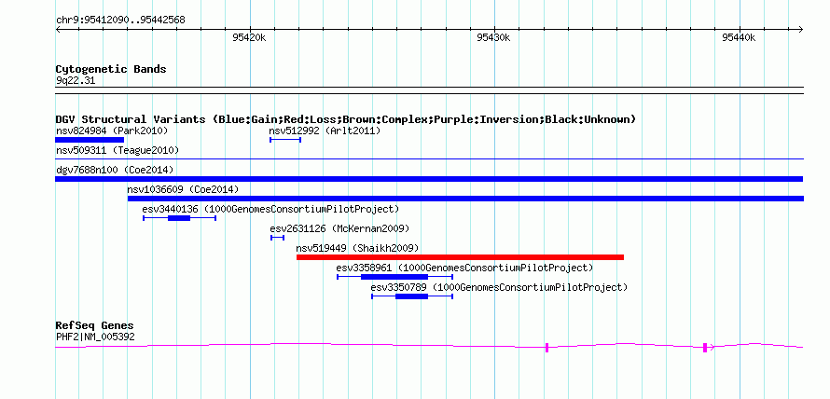Open the esv3358961 variant label
This screenshot has width=830, height=399.
coord(464,268)
